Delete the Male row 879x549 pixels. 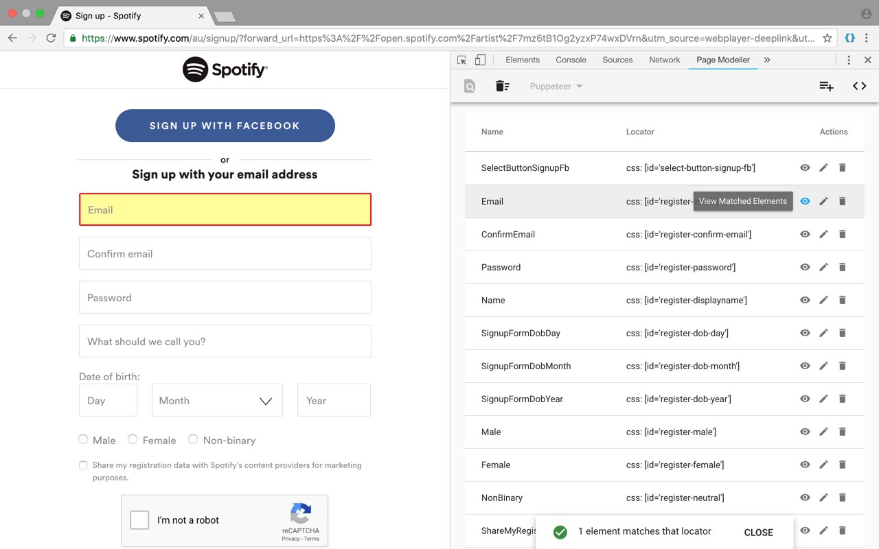point(843,432)
